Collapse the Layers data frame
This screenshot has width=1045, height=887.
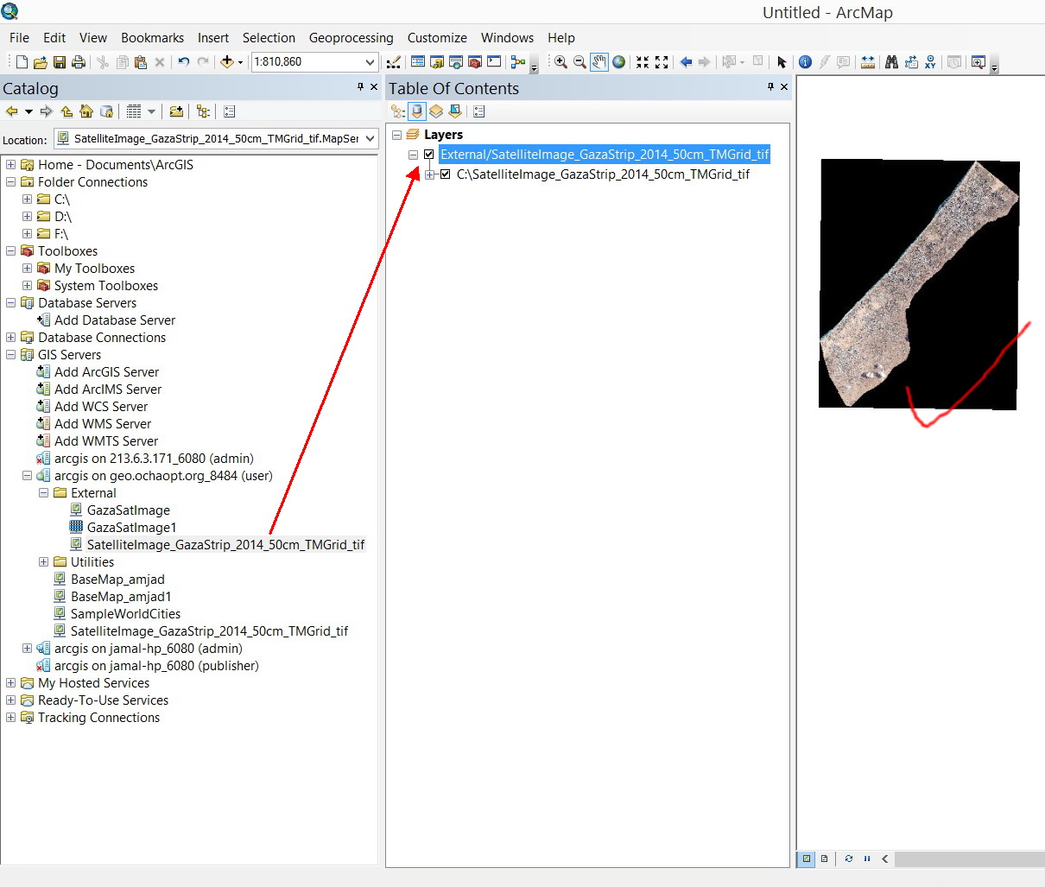tap(396, 135)
